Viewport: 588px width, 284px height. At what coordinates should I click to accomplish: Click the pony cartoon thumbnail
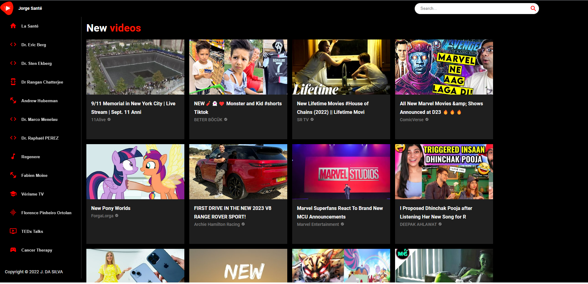pyautogui.click(x=135, y=172)
